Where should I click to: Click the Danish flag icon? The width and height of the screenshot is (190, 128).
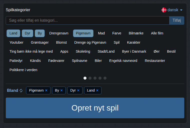click(x=164, y=10)
